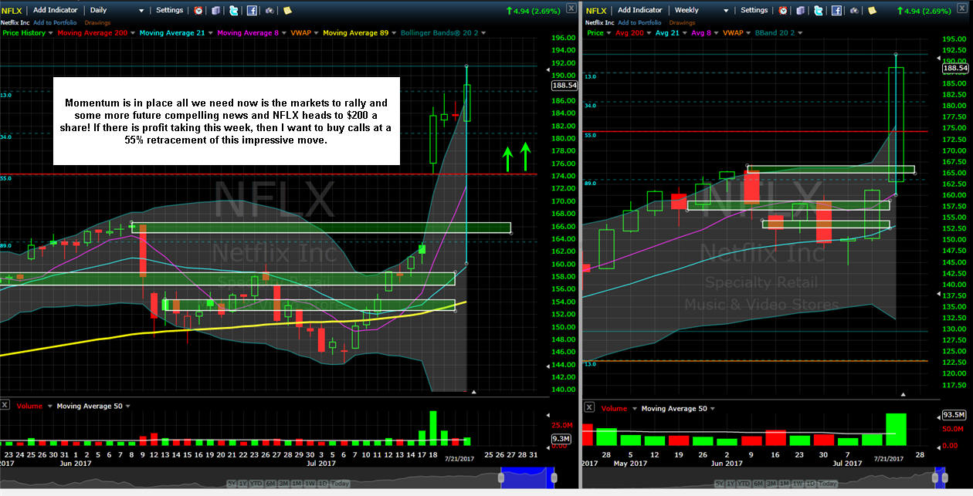Share weekly chart via Twitter icon

[819, 11]
